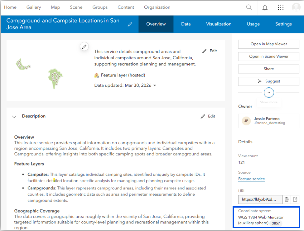Viewport: 304px width, 231px height.
Task: Open Groups in top navigation
Action: click(100, 7)
